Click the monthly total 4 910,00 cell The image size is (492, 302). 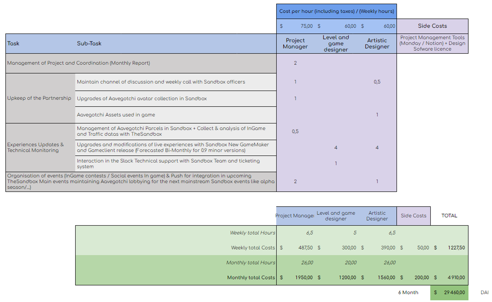[456, 277]
